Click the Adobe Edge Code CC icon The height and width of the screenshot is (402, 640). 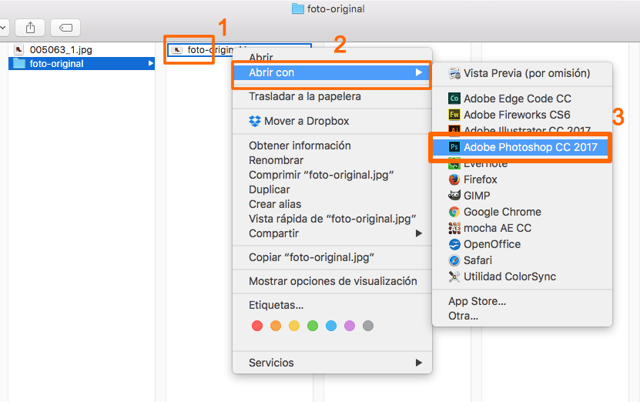[454, 99]
